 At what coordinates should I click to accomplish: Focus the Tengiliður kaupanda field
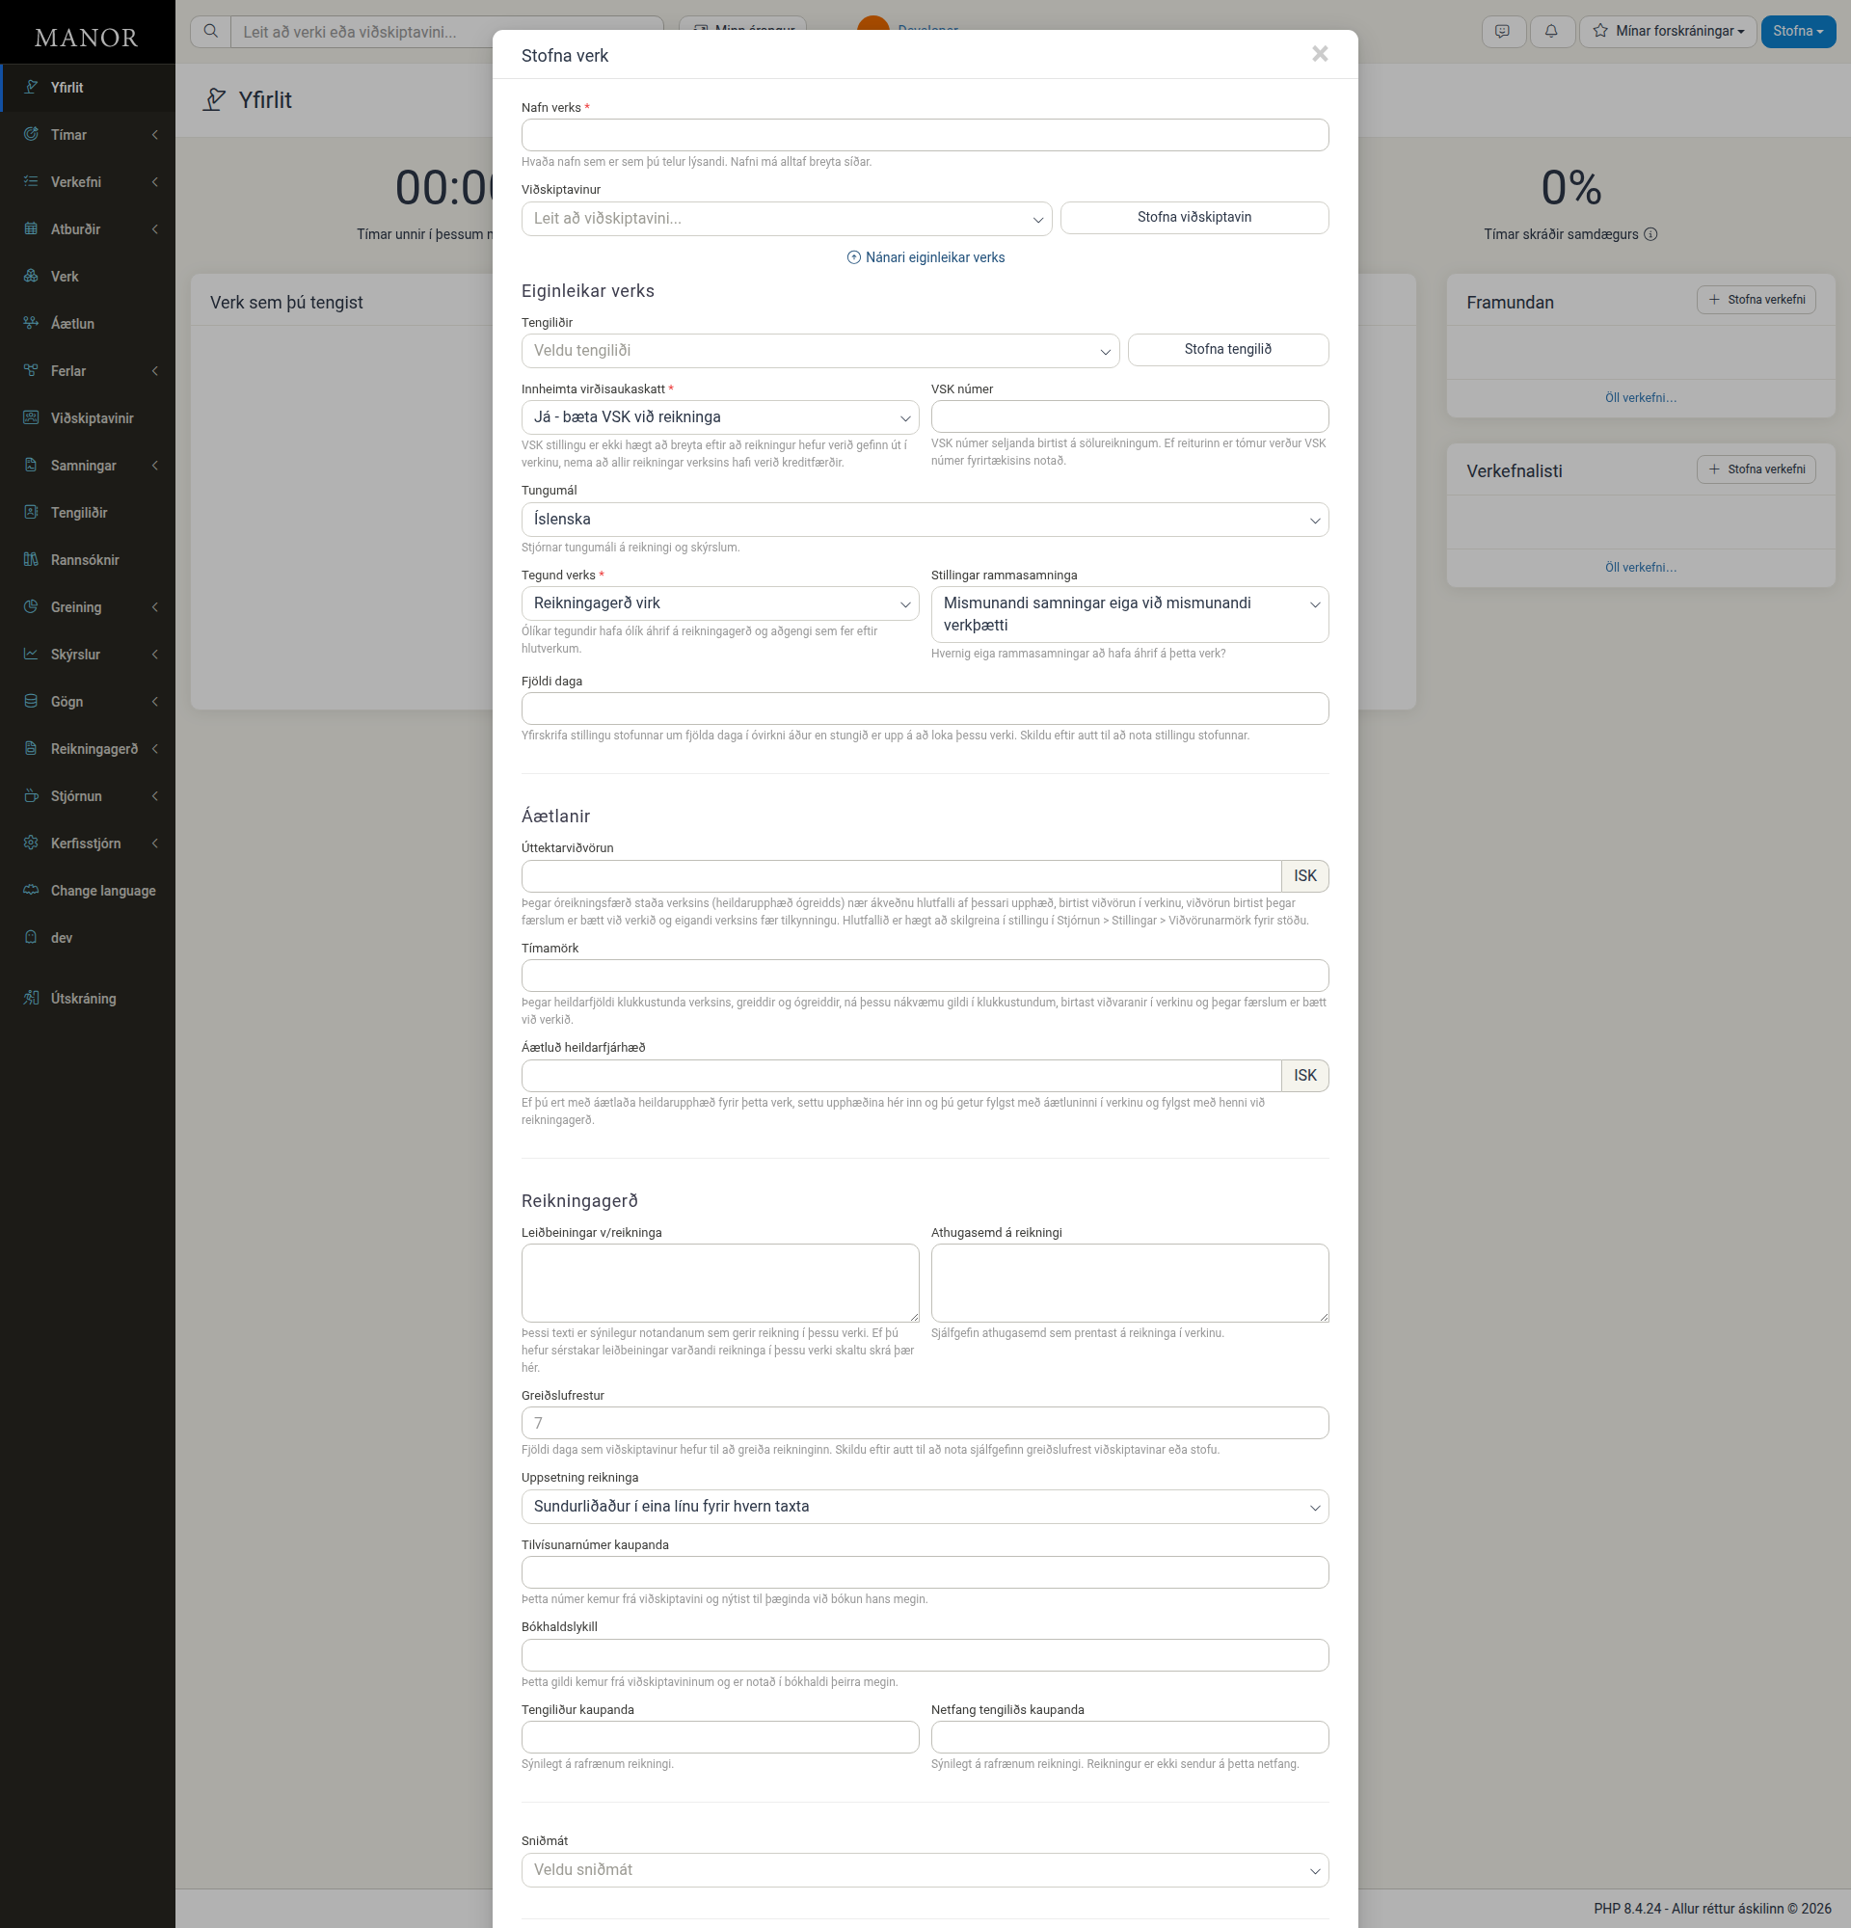pyautogui.click(x=720, y=1736)
